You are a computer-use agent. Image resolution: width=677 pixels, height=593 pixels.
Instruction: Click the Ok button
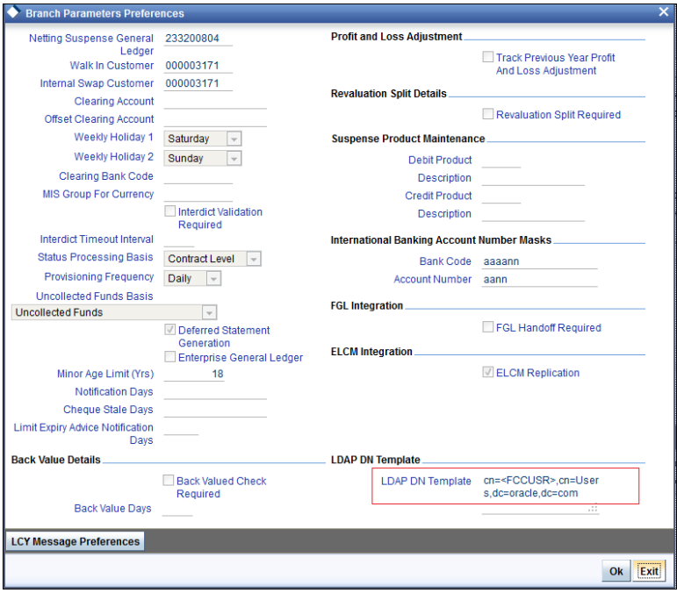click(616, 571)
